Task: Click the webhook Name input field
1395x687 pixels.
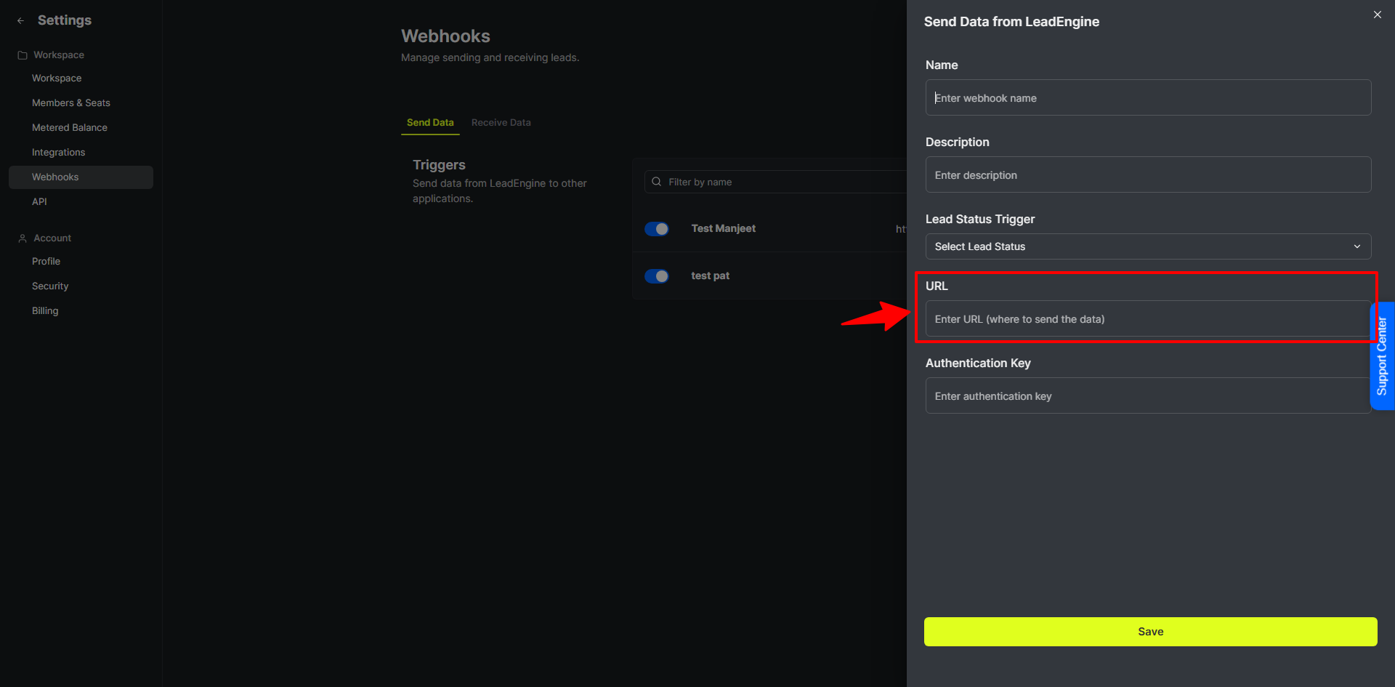Action: [x=1148, y=97]
